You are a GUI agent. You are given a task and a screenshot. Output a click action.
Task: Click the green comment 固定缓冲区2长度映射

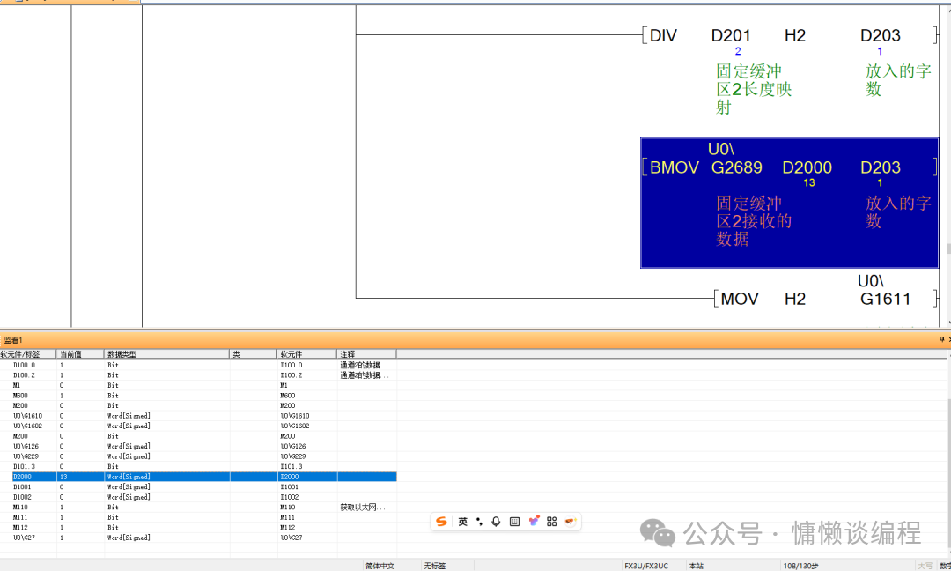coord(753,89)
